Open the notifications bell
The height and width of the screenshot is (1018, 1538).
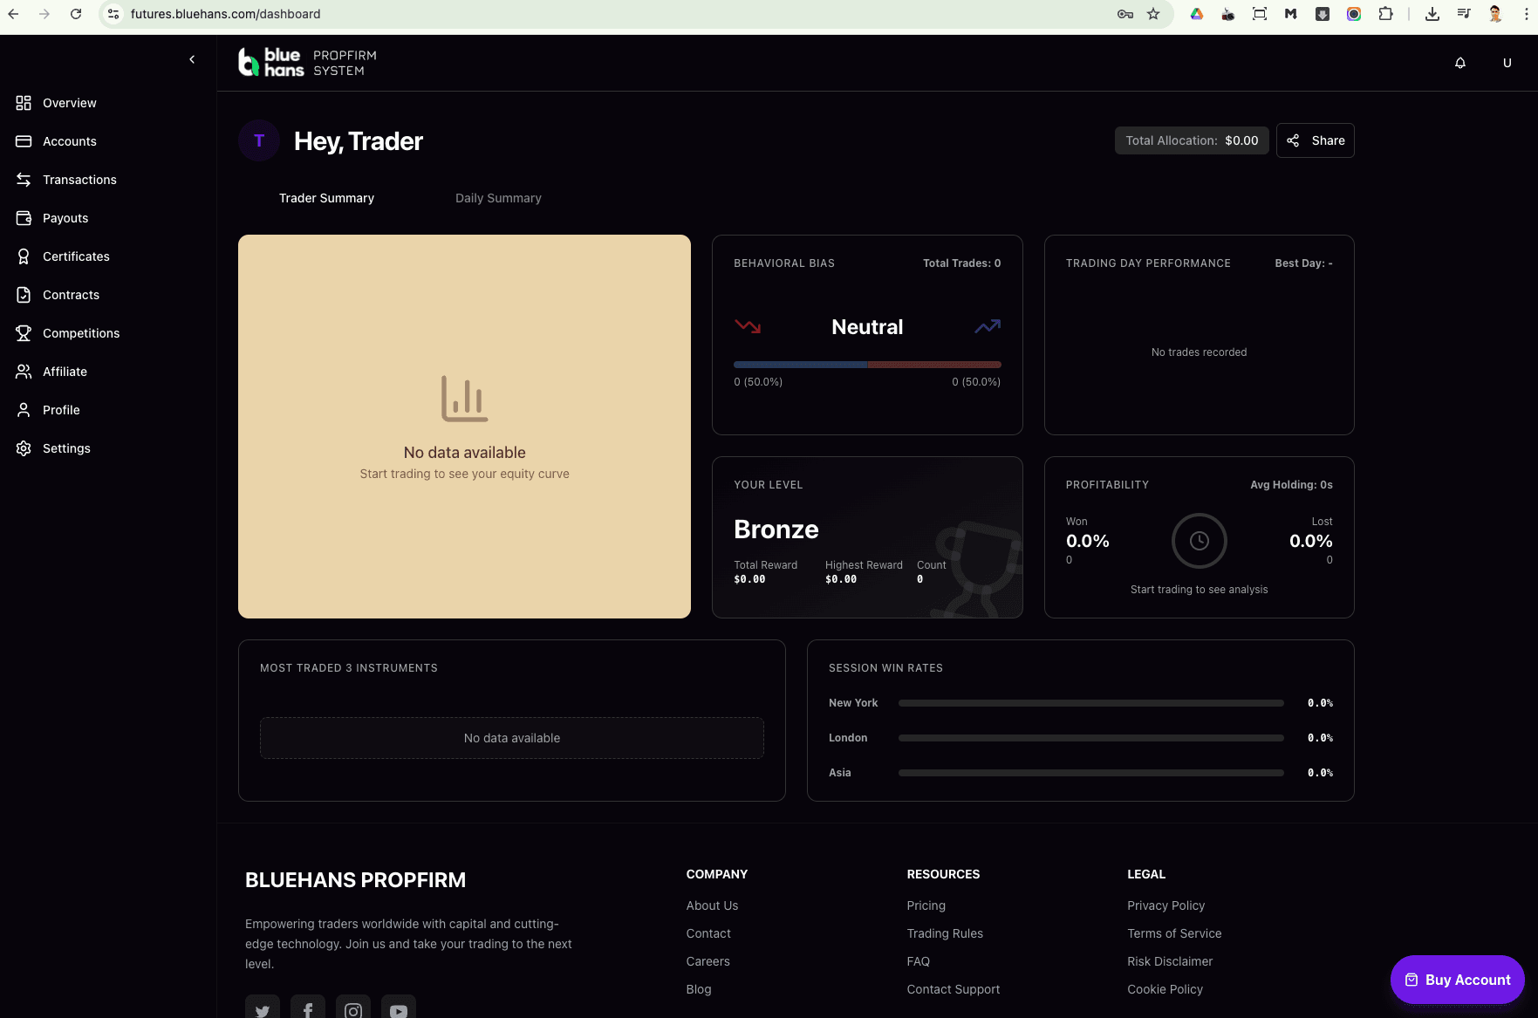1460,62
